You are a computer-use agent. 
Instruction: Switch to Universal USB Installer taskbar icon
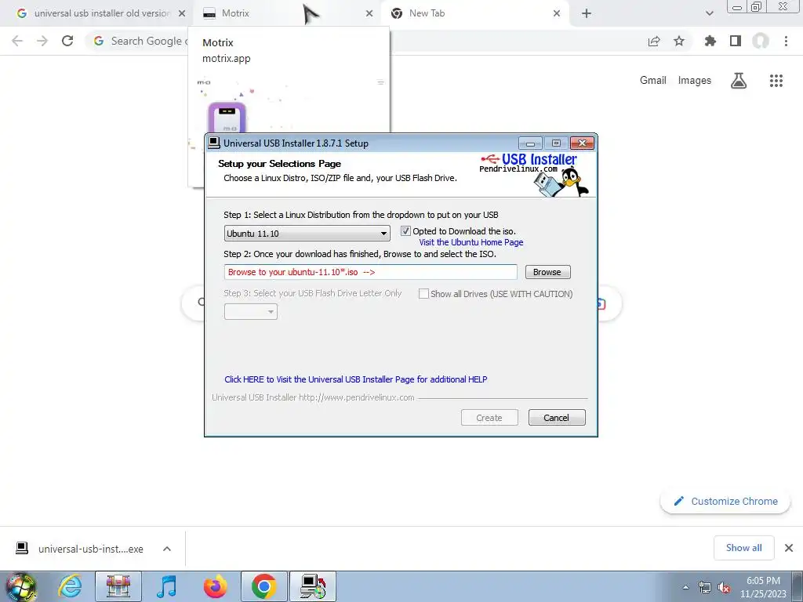[x=313, y=586]
